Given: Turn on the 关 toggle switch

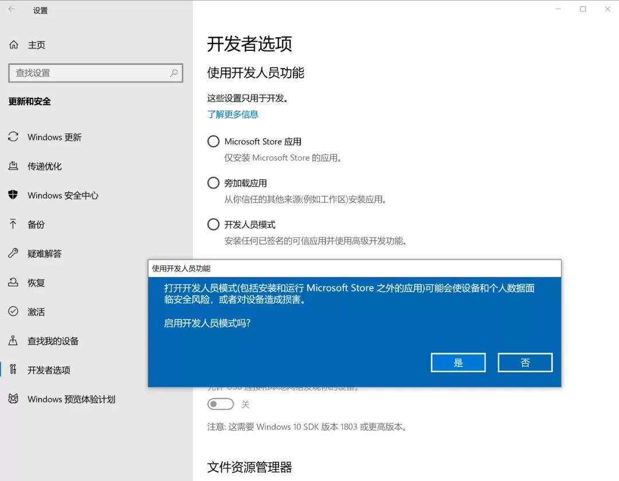Looking at the screenshot, I should tap(221, 404).
